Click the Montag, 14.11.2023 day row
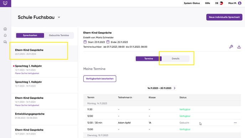The height and width of the screenshot is (138, 245). pos(162,103)
